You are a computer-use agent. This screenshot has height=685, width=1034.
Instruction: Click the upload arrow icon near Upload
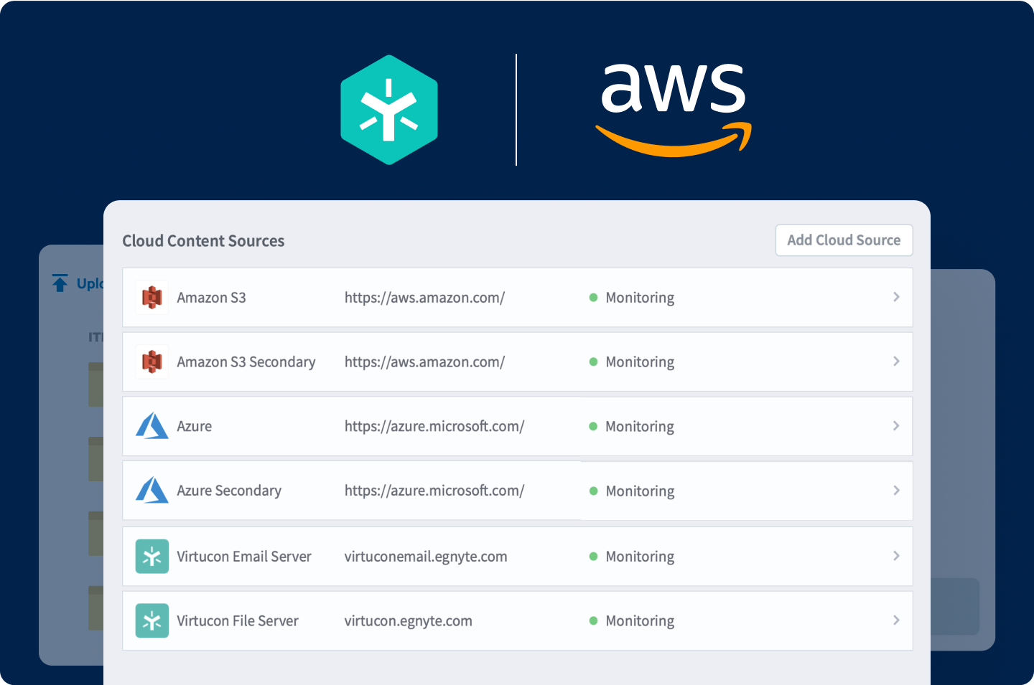60,283
